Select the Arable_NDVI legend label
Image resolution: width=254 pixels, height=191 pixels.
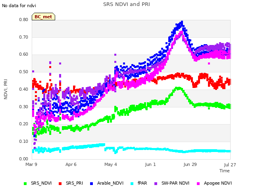110,183
